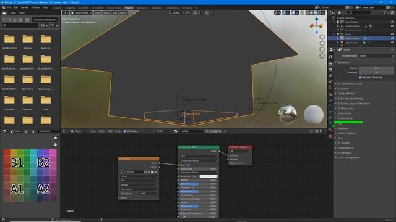Open Global transform orientation dropdown
Image resolution: width=396 pixels, height=222 pixels.
pyautogui.click(x=176, y=12)
